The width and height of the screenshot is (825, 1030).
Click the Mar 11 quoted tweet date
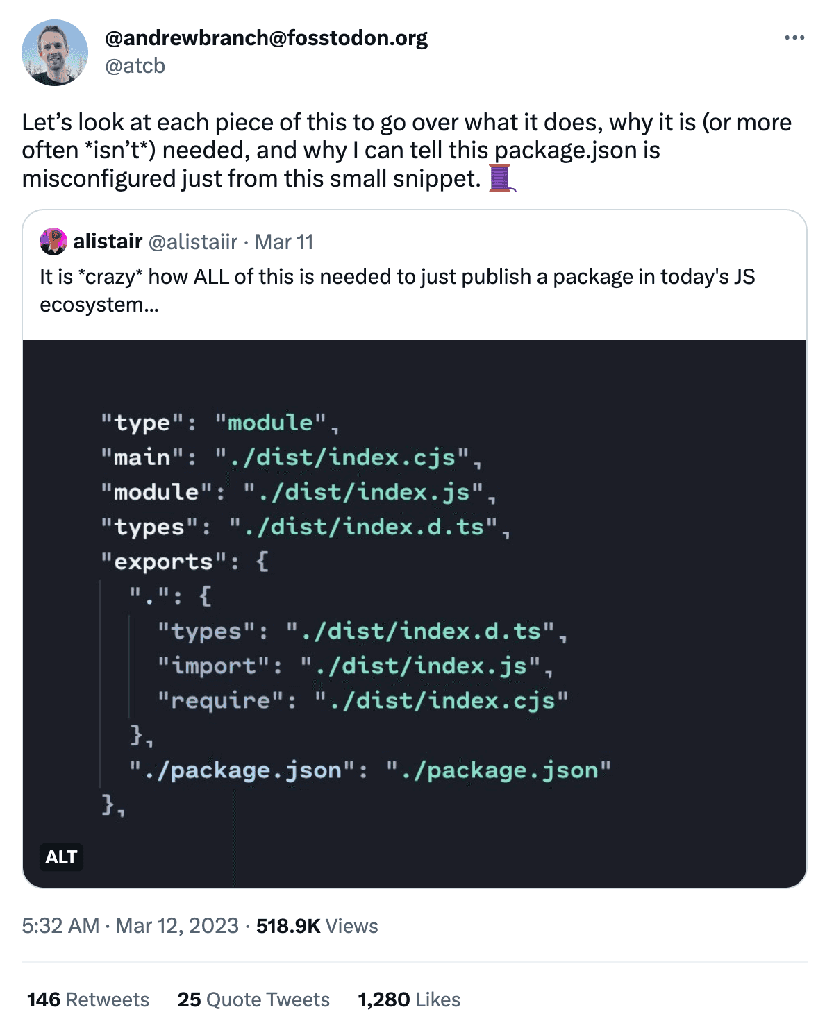coord(284,242)
